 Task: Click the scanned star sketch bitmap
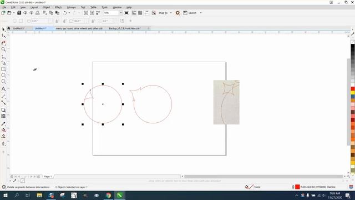(x=226, y=102)
